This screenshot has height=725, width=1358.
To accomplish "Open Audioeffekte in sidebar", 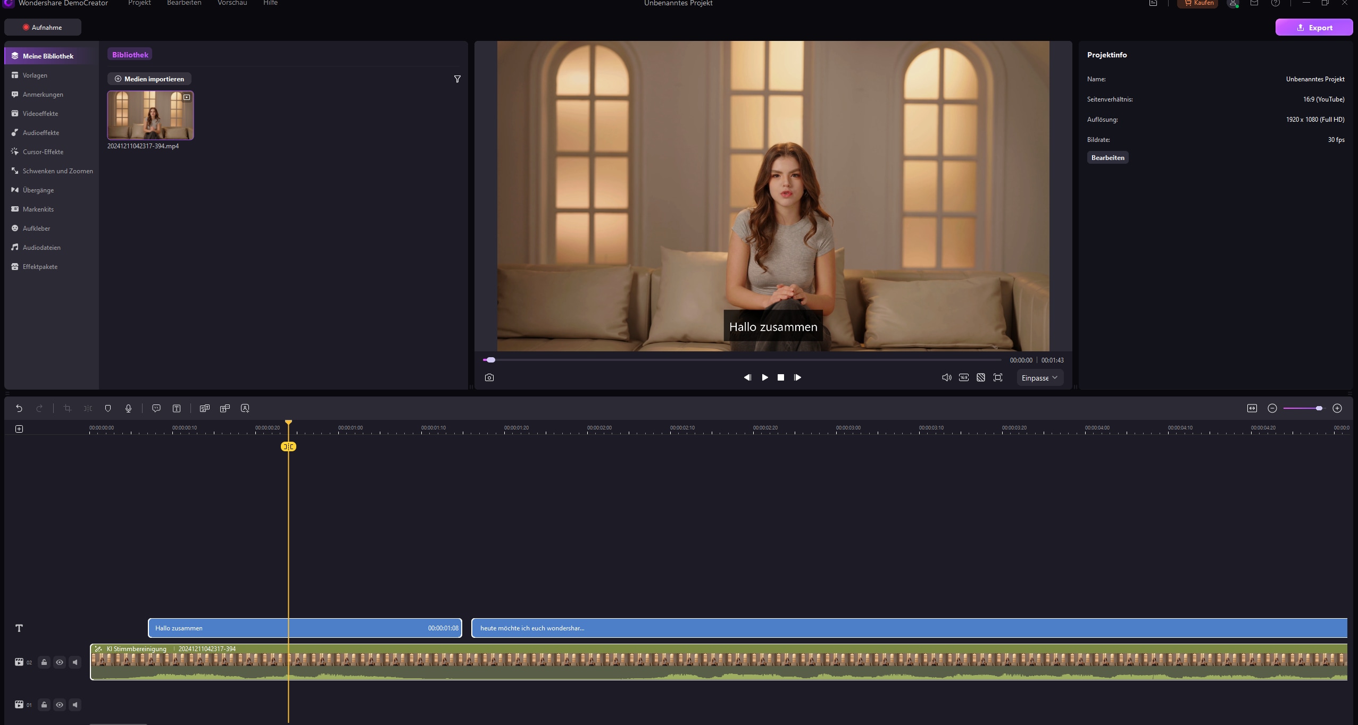I will pos(52,132).
